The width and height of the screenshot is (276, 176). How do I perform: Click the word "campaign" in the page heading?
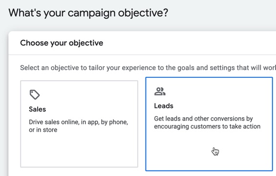[91, 13]
